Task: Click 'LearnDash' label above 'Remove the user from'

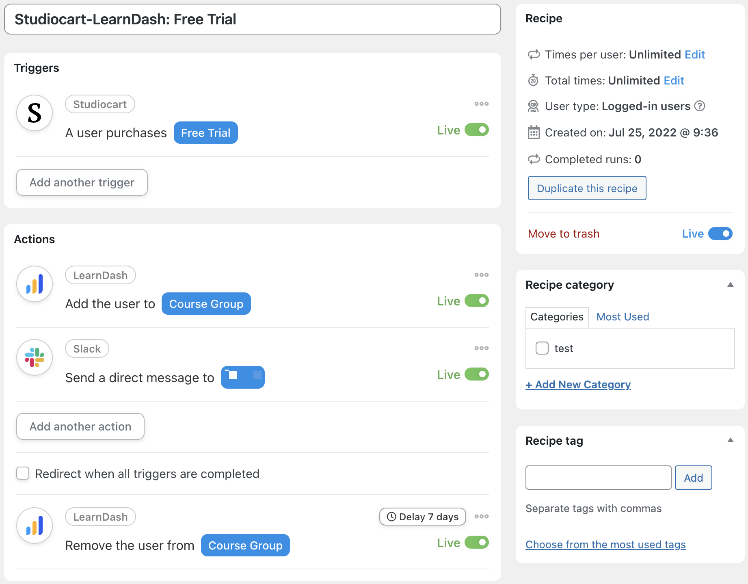Action: point(100,517)
